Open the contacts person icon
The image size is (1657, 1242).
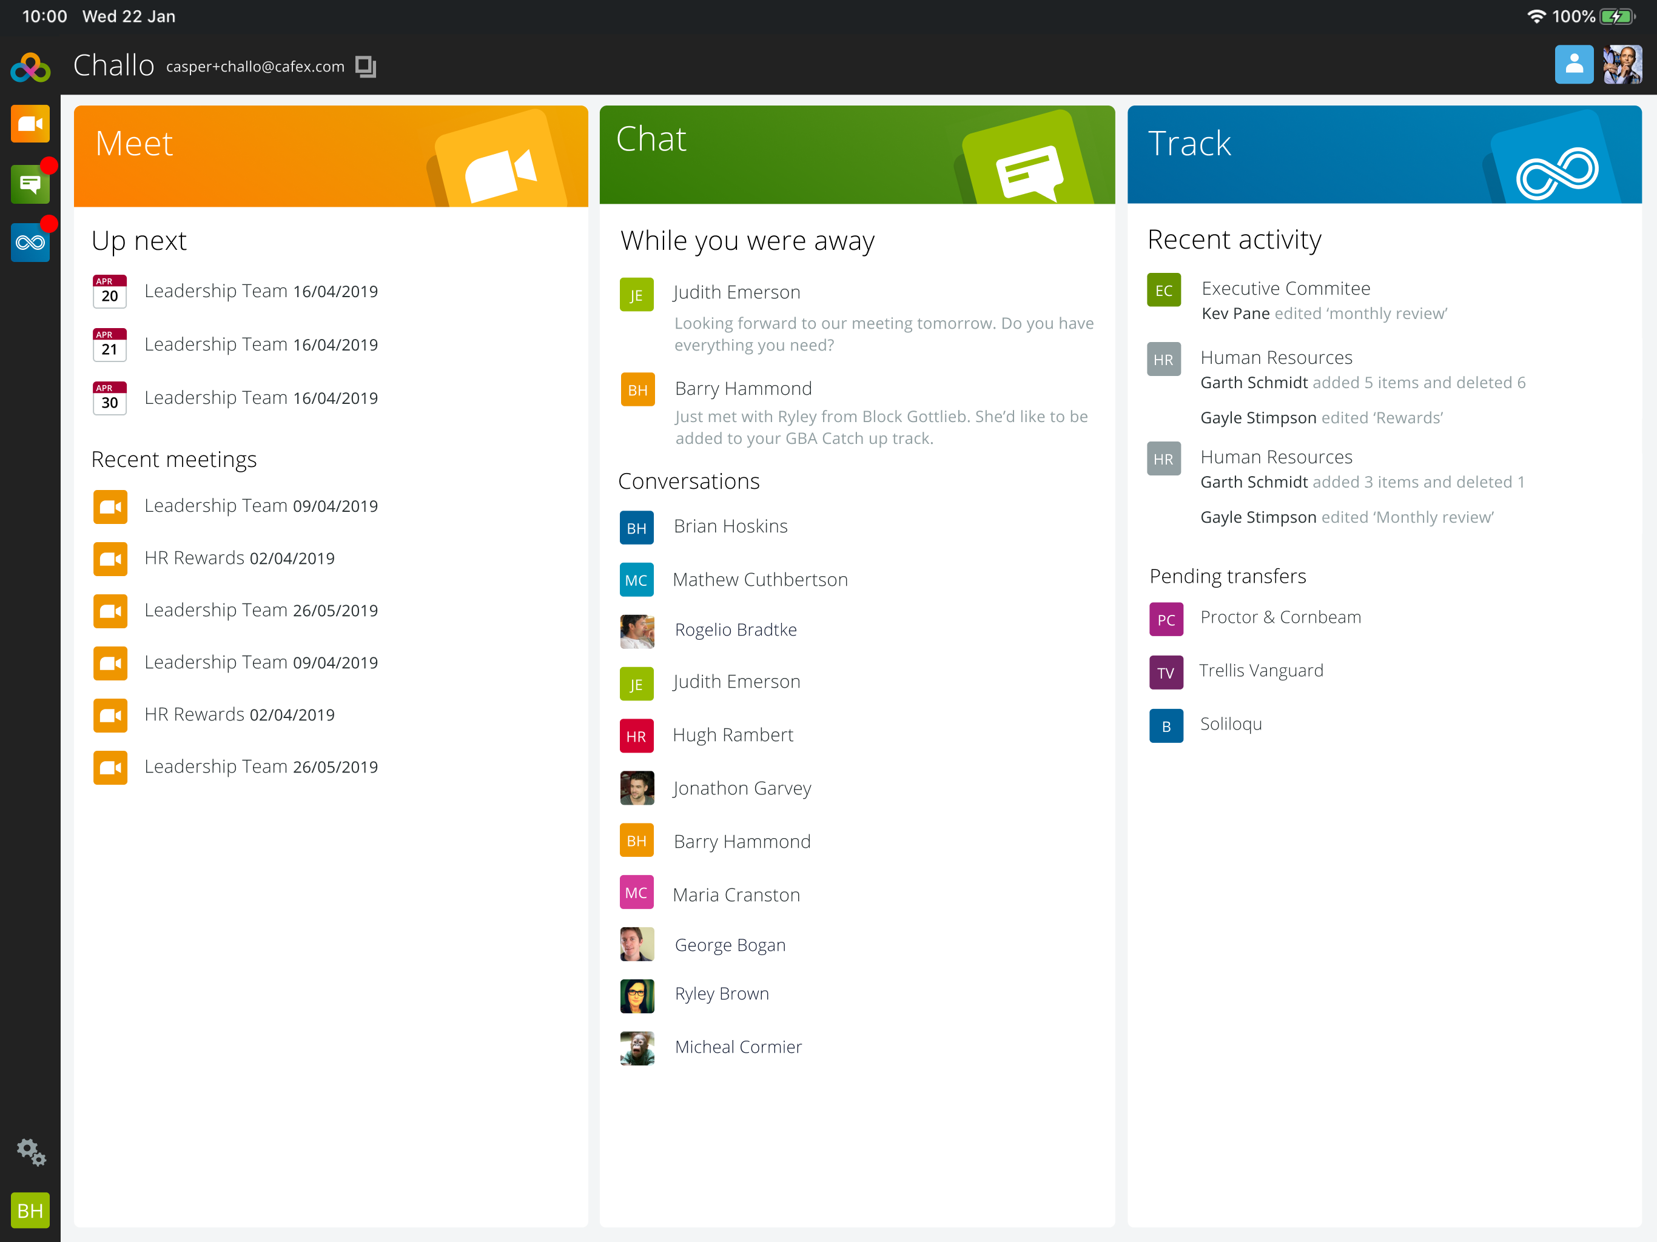pyautogui.click(x=1573, y=65)
